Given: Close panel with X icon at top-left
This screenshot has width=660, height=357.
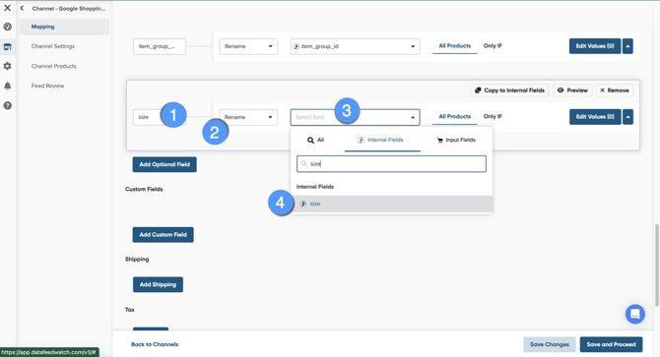Looking at the screenshot, I should (8, 8).
